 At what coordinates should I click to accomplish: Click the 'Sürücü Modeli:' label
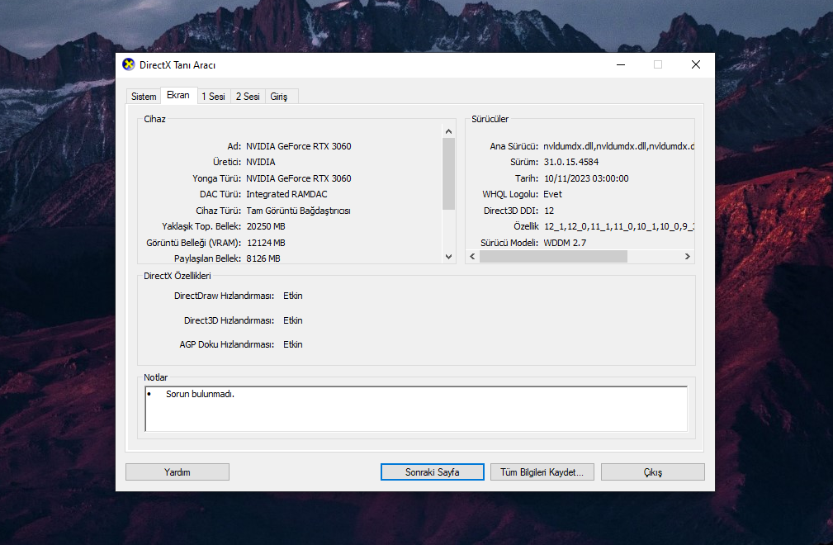509,243
